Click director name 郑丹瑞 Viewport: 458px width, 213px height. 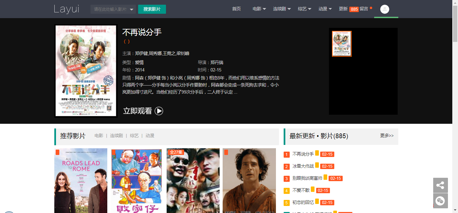(217, 62)
